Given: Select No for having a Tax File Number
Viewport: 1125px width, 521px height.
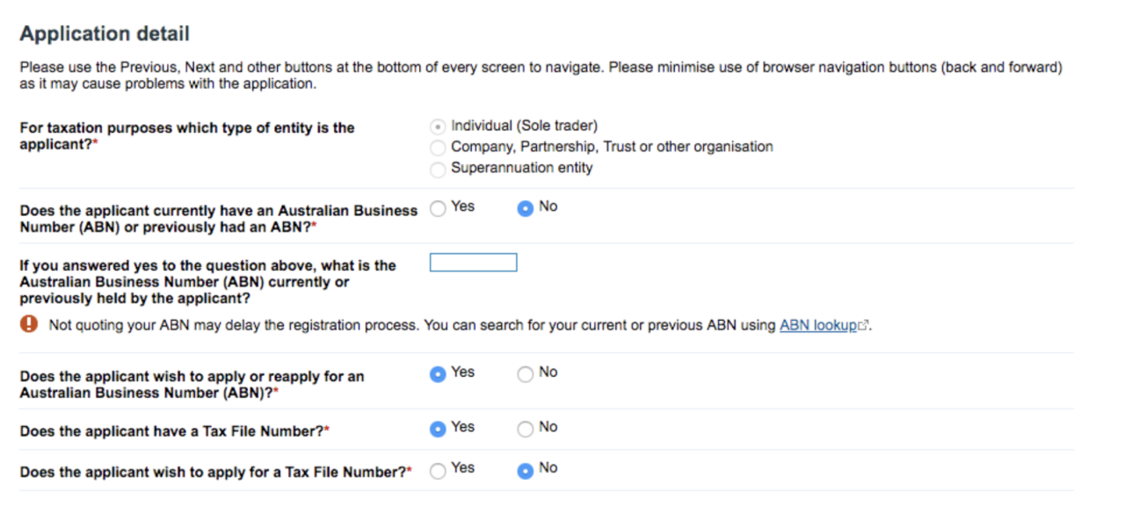Looking at the screenshot, I should (525, 429).
